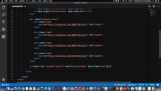
Task: Open the More Actions ellipsis menu
Action: (x=158, y=6)
